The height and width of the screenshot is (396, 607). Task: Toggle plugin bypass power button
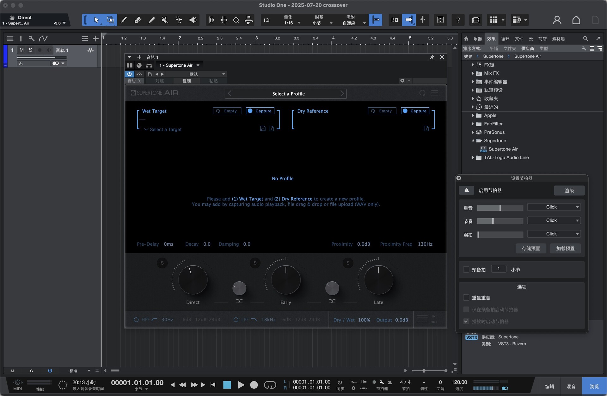(129, 74)
